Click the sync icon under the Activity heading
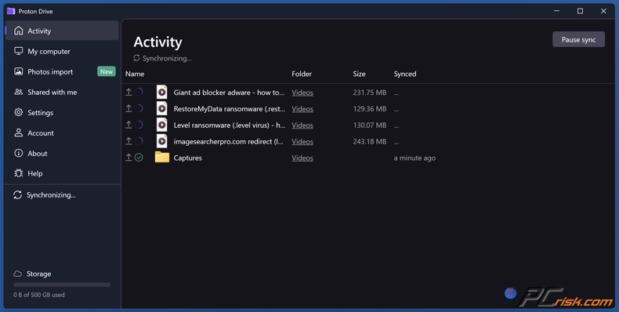 (x=136, y=58)
